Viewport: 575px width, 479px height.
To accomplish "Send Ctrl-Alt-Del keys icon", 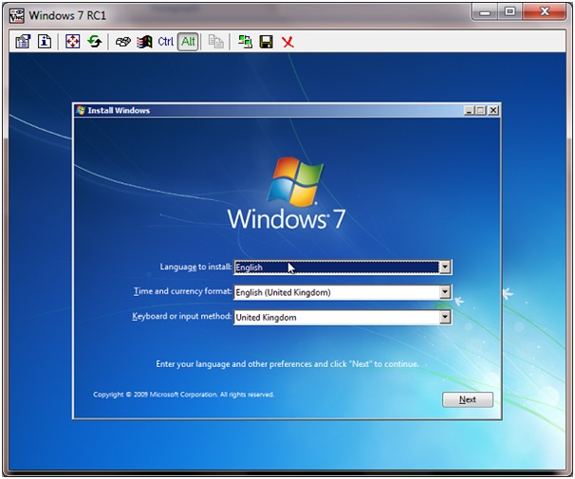I will (122, 42).
